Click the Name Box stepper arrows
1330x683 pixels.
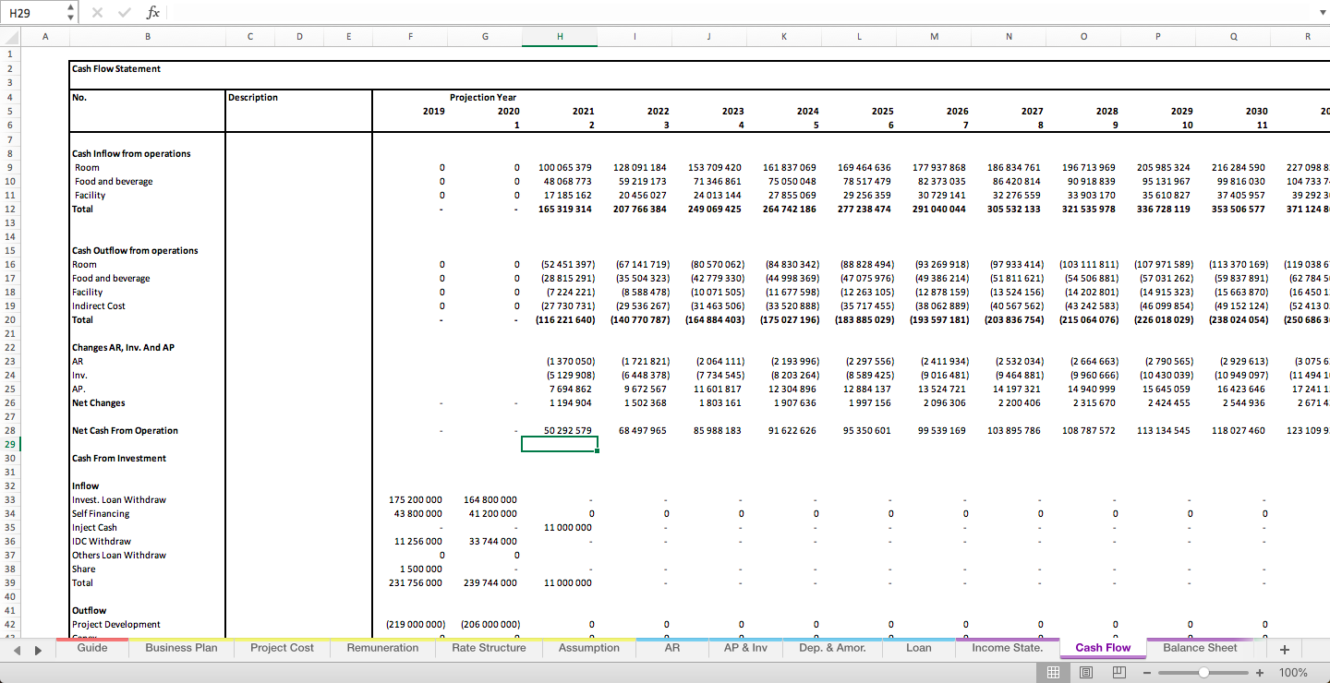[71, 12]
